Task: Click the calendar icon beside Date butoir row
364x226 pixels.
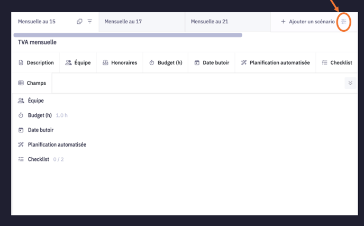Action: tap(21, 130)
